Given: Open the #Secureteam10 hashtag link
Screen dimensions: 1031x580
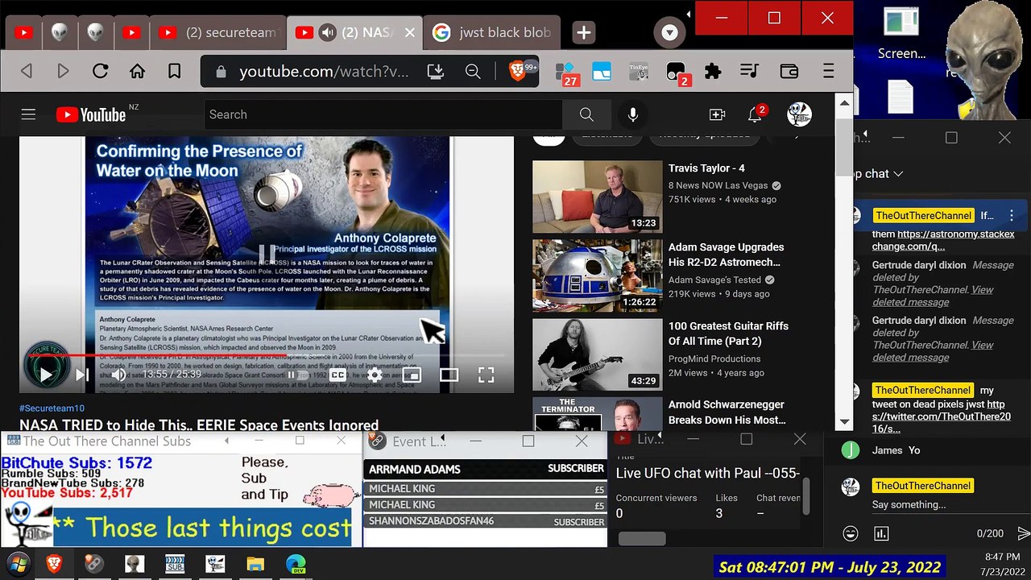Looking at the screenshot, I should tap(52, 408).
